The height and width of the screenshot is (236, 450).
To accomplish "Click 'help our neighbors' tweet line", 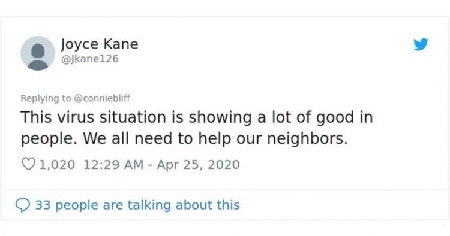I will pos(184,138).
